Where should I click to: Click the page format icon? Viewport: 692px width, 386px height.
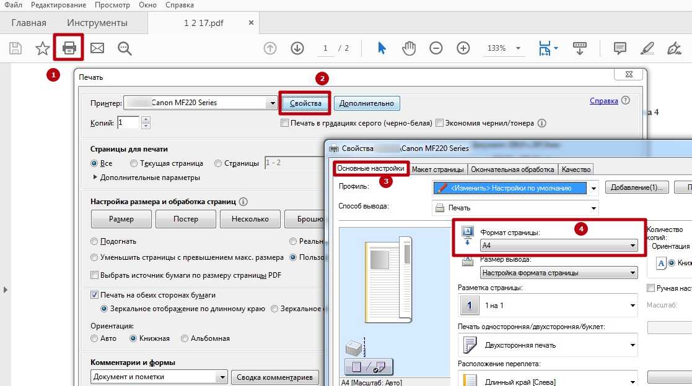(467, 236)
